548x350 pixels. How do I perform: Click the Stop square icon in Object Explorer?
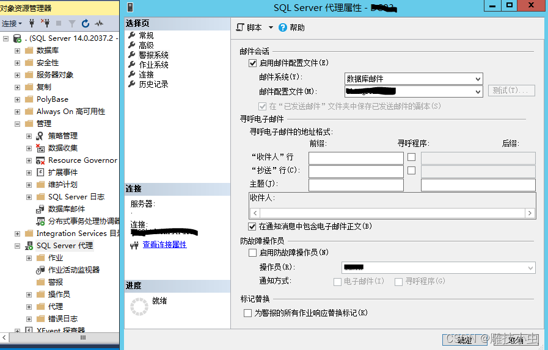pyautogui.click(x=59, y=23)
